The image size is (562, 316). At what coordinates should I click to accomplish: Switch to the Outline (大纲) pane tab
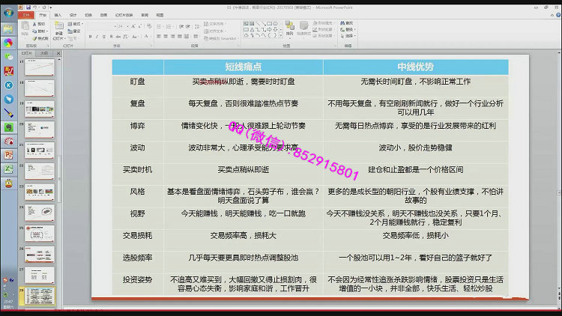click(44, 54)
